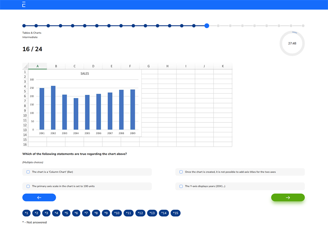This screenshot has width=328, height=240.
Task: Check 'The chart is a Column Chart (Bar)'
Action: pos(28,172)
